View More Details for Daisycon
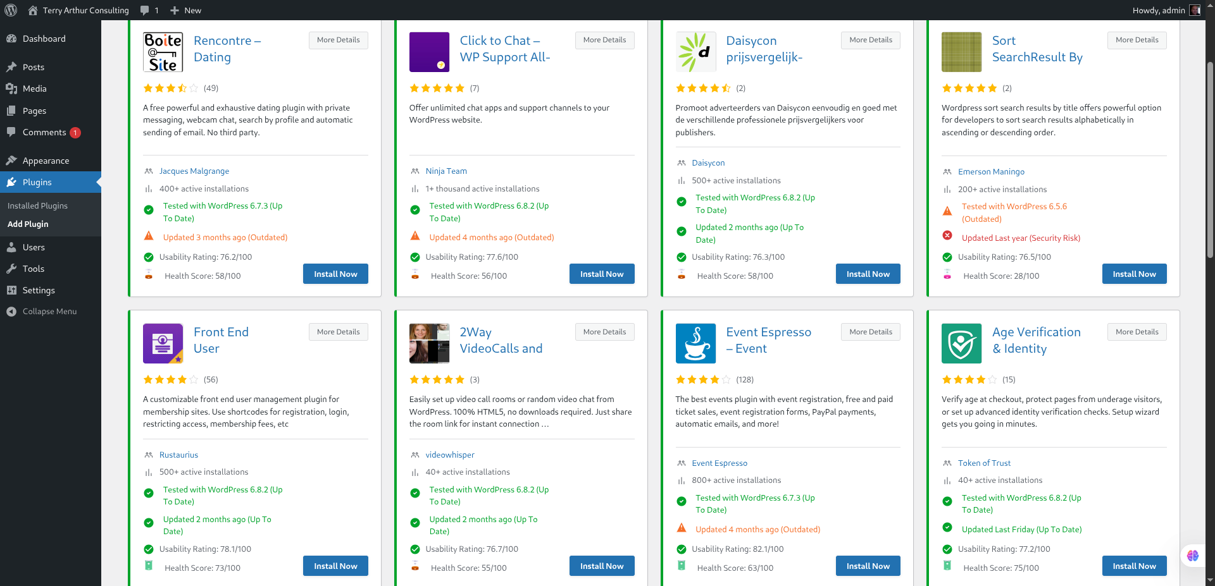 871,40
